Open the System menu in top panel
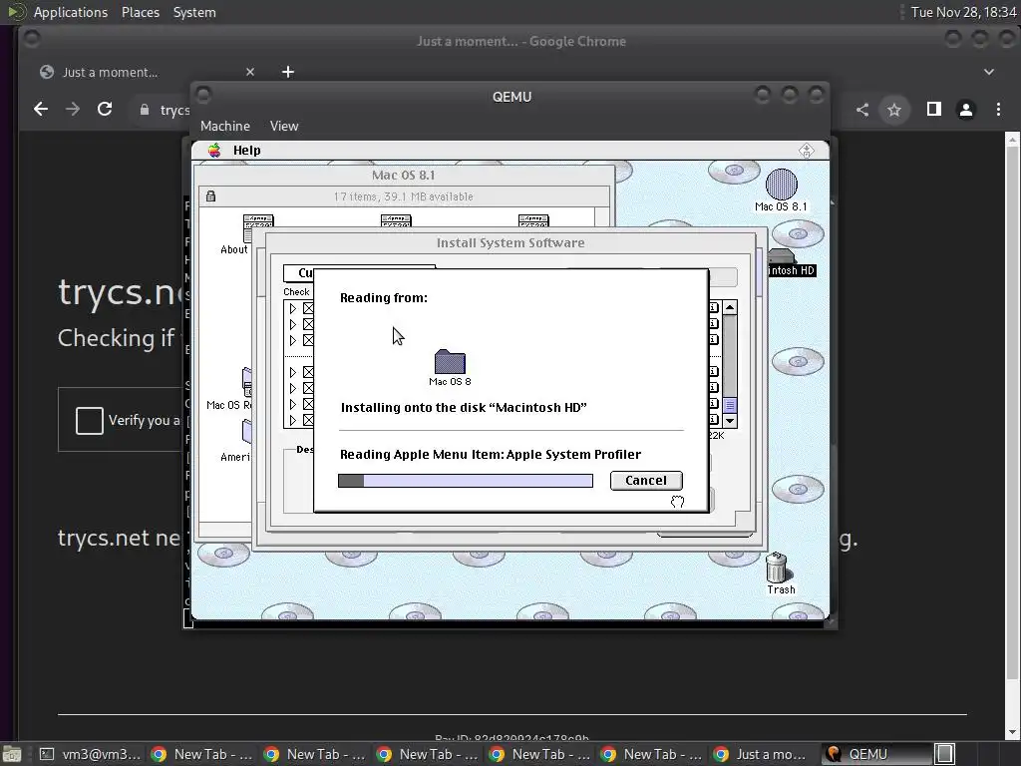 pyautogui.click(x=194, y=12)
